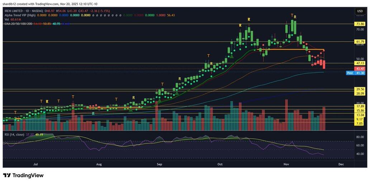Click the 47.13 yellow price level label
This screenshot has width=370, height=183.
360,63
